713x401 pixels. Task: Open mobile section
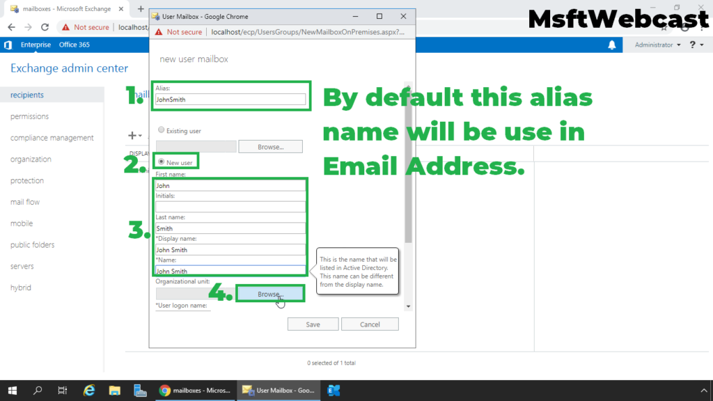pyautogui.click(x=22, y=223)
